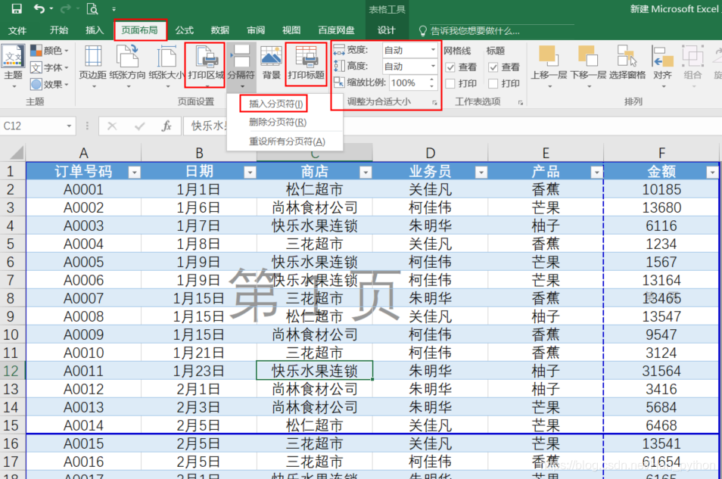The width and height of the screenshot is (722, 479).
Task: Check the 打印 box under 网格线
Action: pyautogui.click(x=450, y=82)
